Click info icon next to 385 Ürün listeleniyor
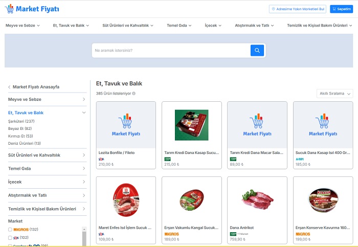The width and height of the screenshot is (358, 247). tap(134, 94)
